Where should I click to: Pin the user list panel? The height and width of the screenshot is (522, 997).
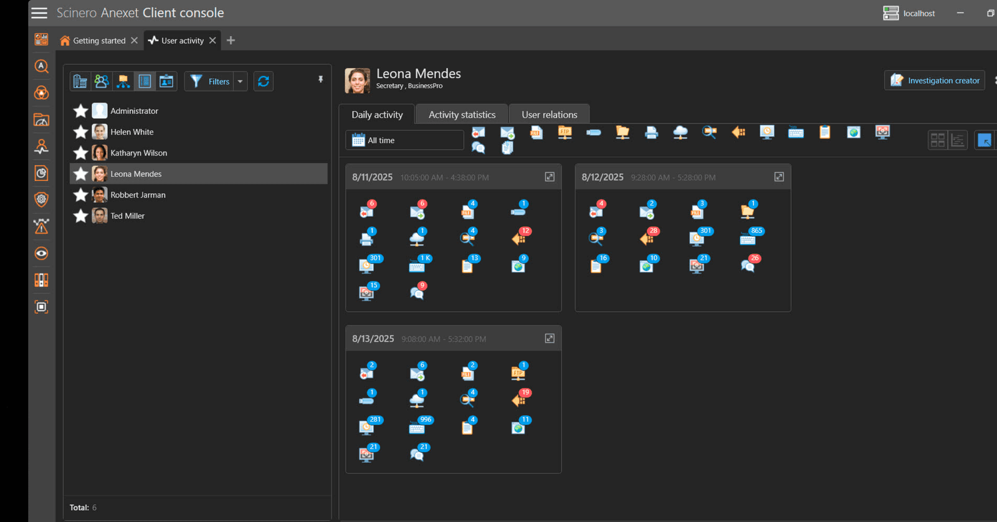tap(320, 80)
